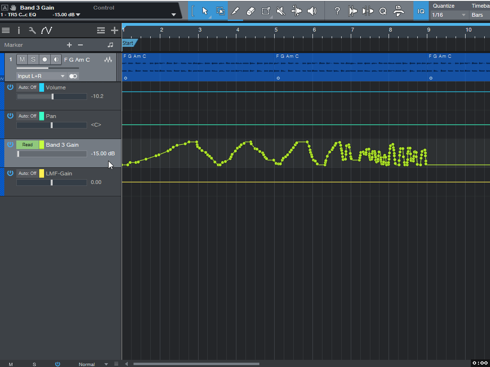The width and height of the screenshot is (490, 367).
Task: Open LMF-Gain lane Auto: Off mode
Action: 27,173
